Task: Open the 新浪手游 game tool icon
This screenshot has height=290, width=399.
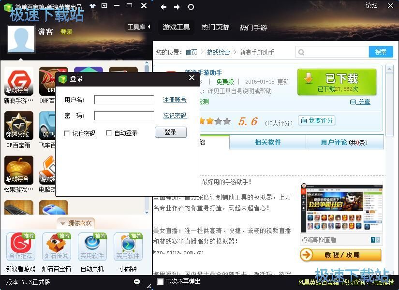Action: 19,81
